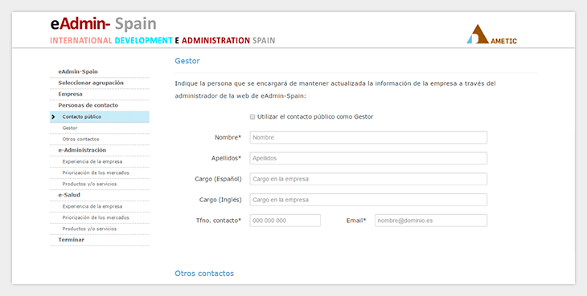The image size is (587, 296).
Task: Click the 'Cargo (Inglés)' label
Action: coord(220,200)
